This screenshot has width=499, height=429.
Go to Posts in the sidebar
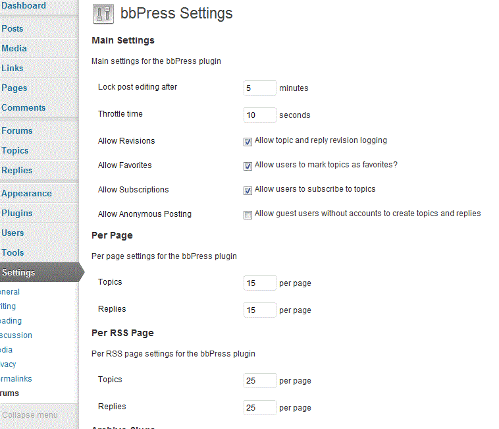[x=13, y=28]
